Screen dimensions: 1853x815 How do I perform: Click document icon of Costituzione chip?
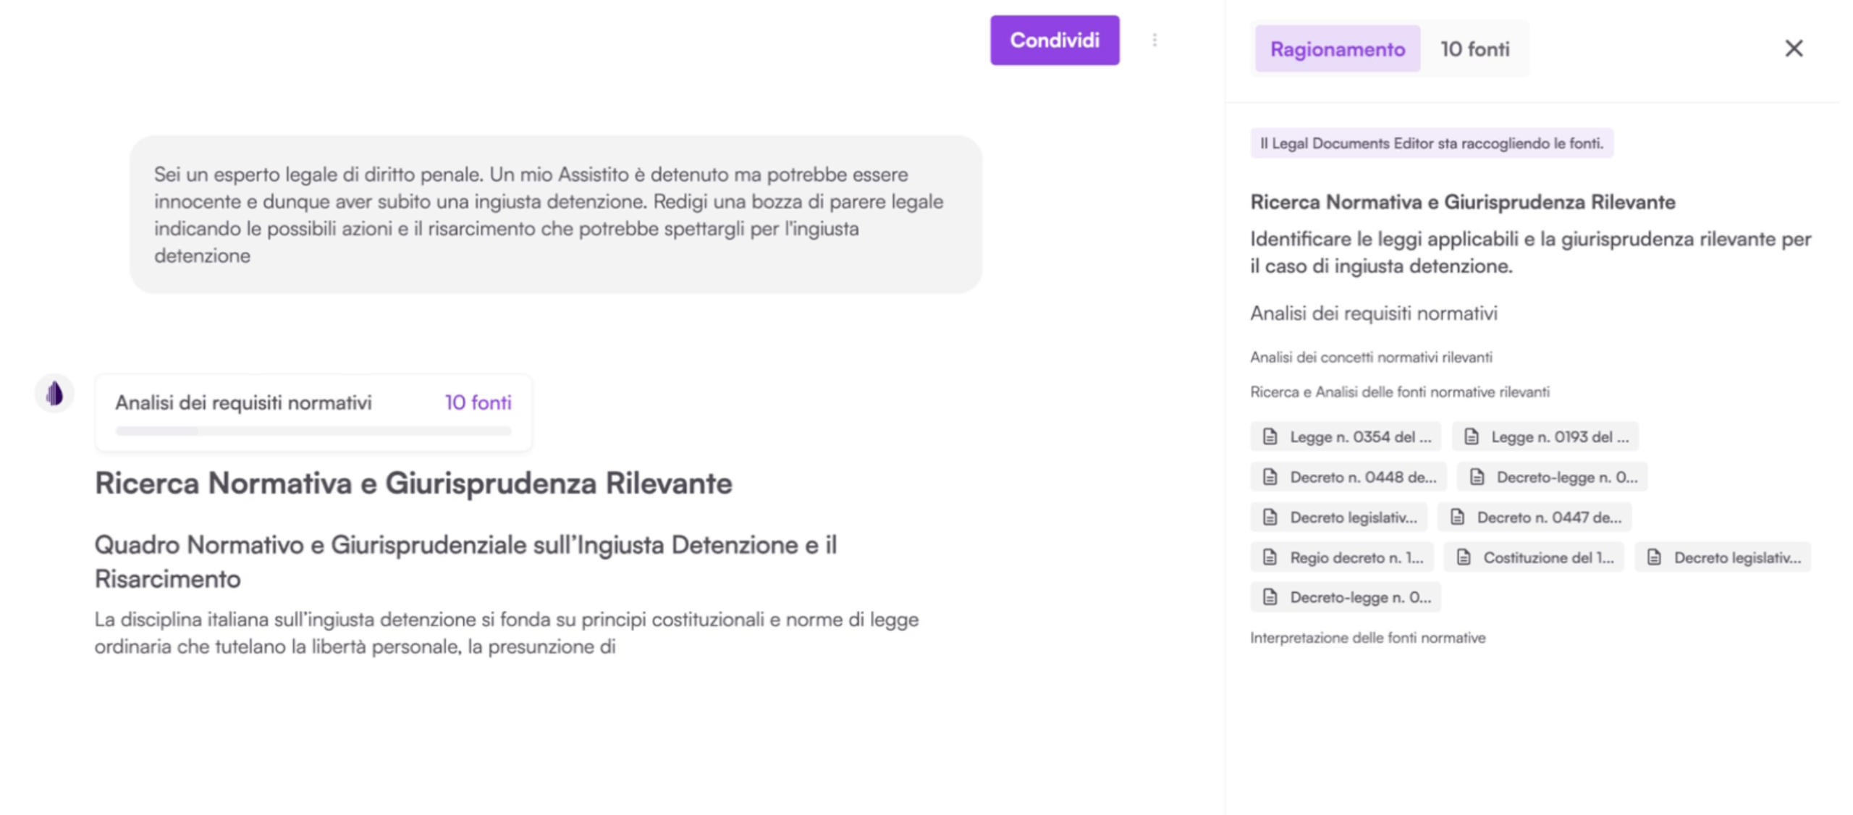click(x=1464, y=557)
